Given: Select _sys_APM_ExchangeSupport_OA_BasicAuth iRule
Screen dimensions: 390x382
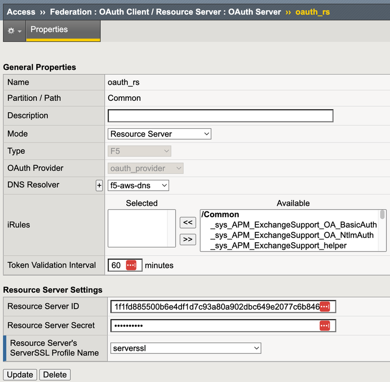Looking at the screenshot, I should coord(293,225).
